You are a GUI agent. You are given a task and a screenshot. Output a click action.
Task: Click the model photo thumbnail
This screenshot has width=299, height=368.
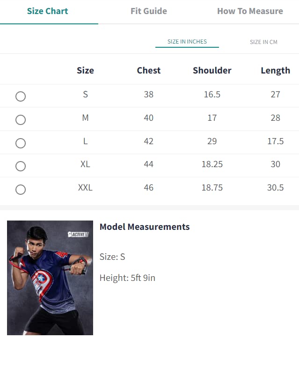pyautogui.click(x=50, y=278)
